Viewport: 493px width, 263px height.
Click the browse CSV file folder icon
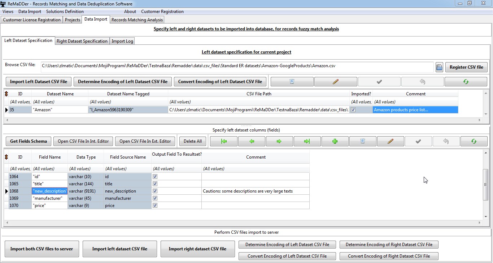click(x=439, y=67)
